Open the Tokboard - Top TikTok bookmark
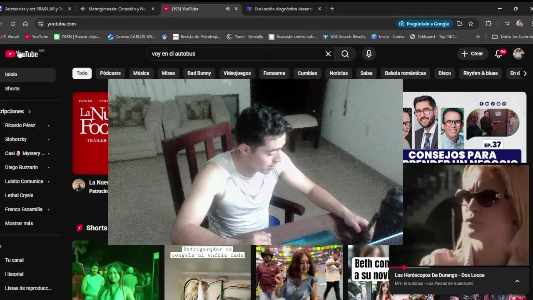 point(433,37)
